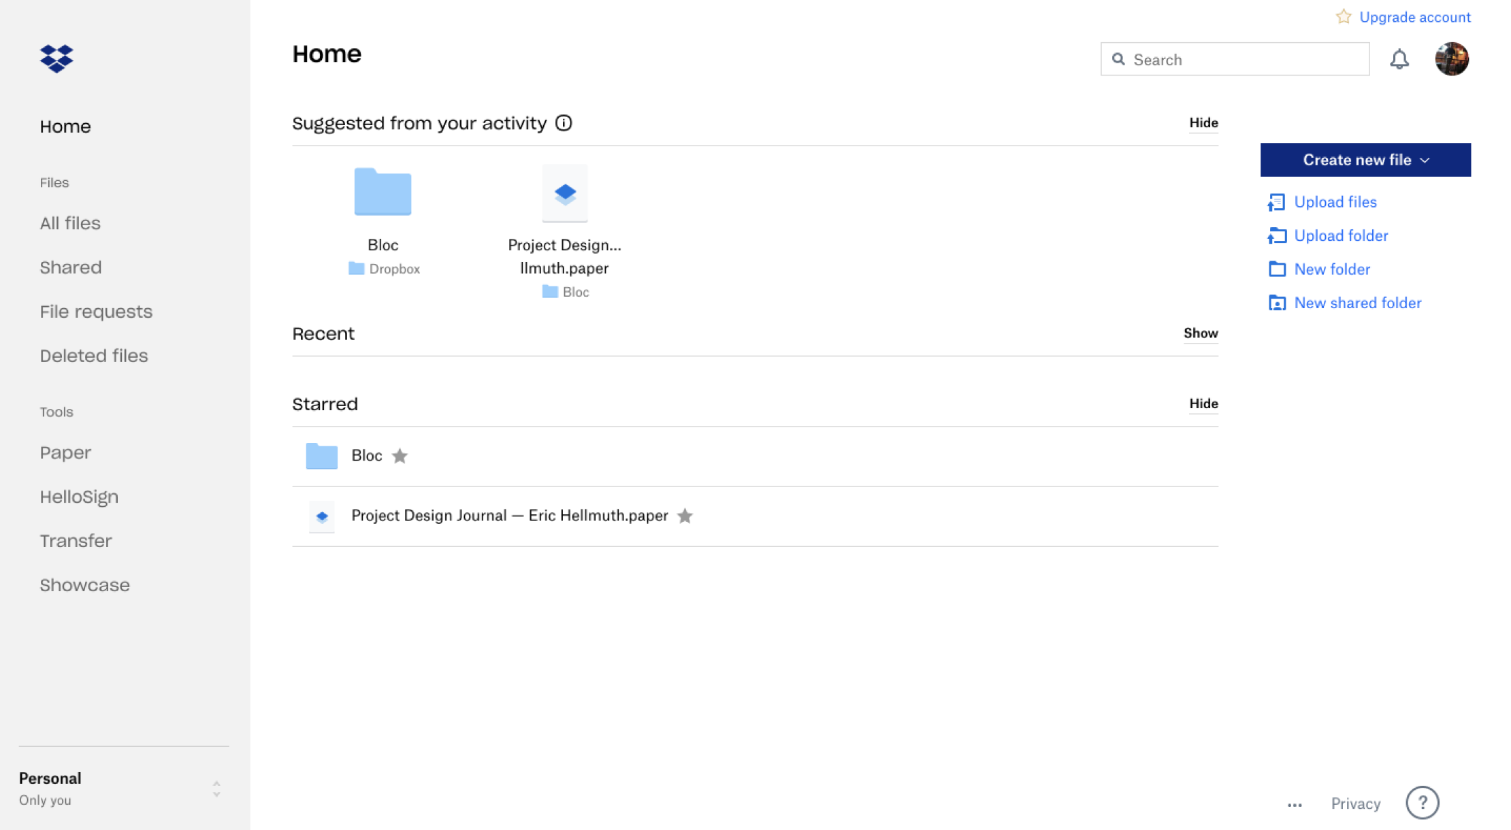1511x830 pixels.
Task: Click the New folder icon
Action: [1277, 269]
